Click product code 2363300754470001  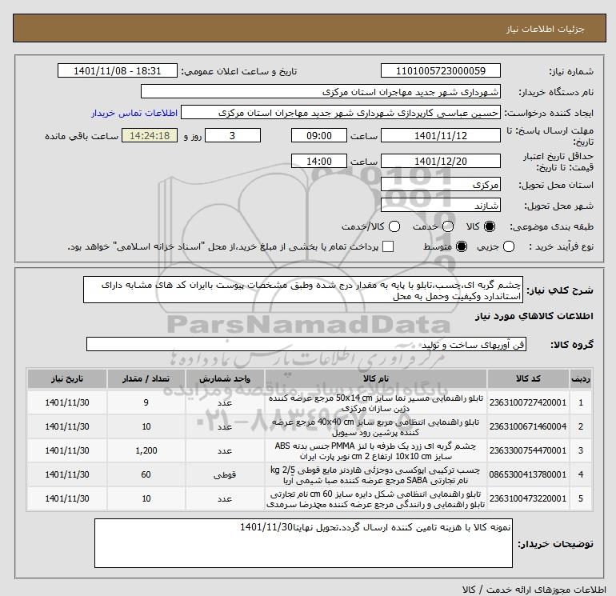point(528,450)
